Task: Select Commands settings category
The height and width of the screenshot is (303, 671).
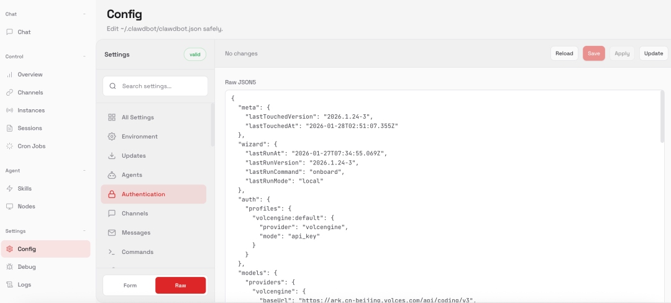Action: click(x=153, y=251)
